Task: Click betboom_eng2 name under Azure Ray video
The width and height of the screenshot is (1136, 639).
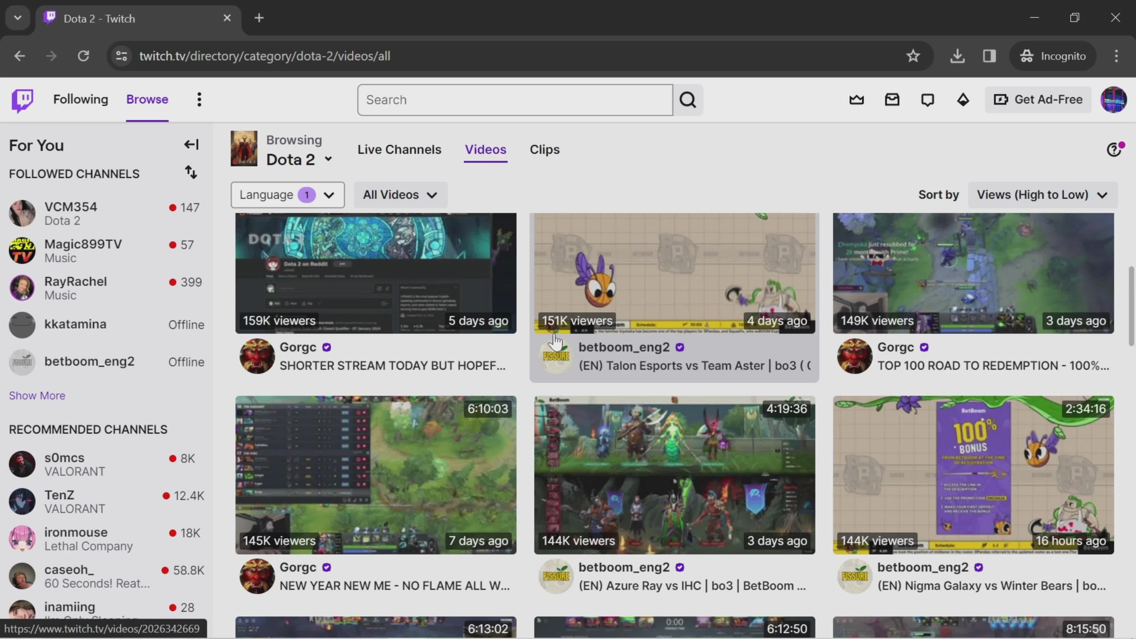Action: 624,567
